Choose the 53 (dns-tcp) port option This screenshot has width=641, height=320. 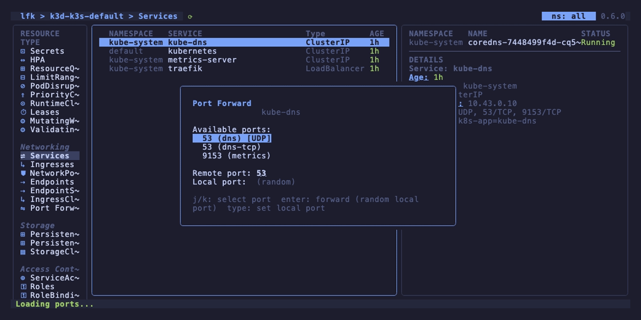(x=232, y=147)
